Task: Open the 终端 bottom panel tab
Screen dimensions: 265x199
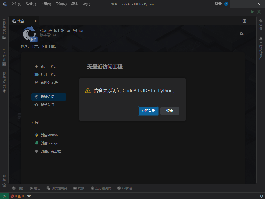Action: coord(79,188)
